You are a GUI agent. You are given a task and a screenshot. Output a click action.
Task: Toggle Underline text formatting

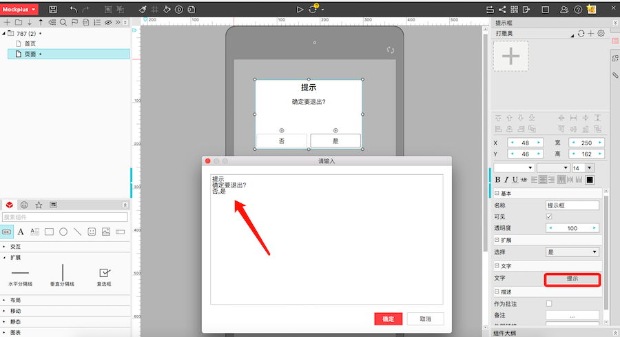pyautogui.click(x=515, y=180)
